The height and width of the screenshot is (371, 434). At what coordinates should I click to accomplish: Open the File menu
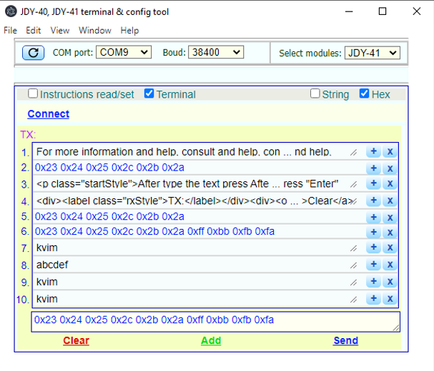pos(10,31)
